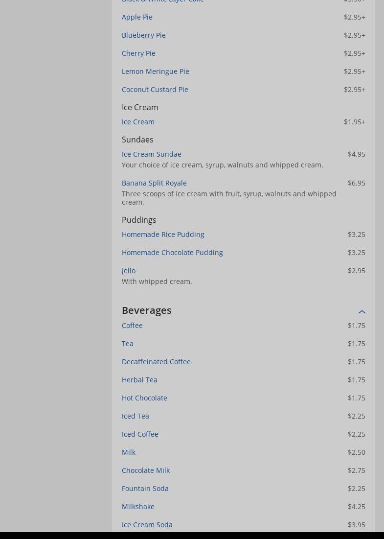Open the Coconut Custard Pie item
Viewport: 384px width, 539px height.
pyautogui.click(x=155, y=90)
